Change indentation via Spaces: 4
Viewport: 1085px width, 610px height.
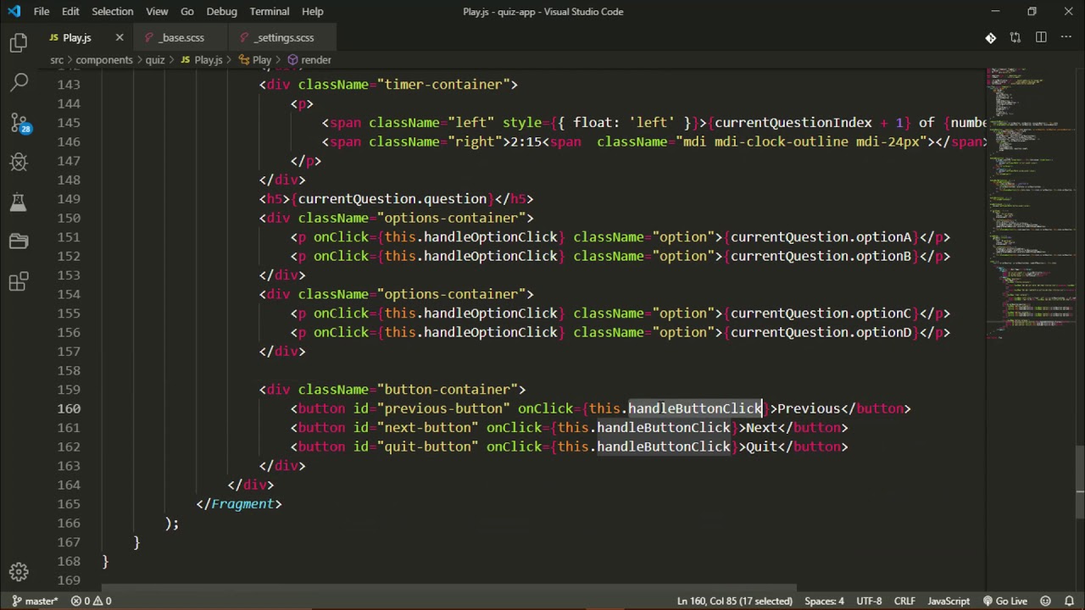824,601
